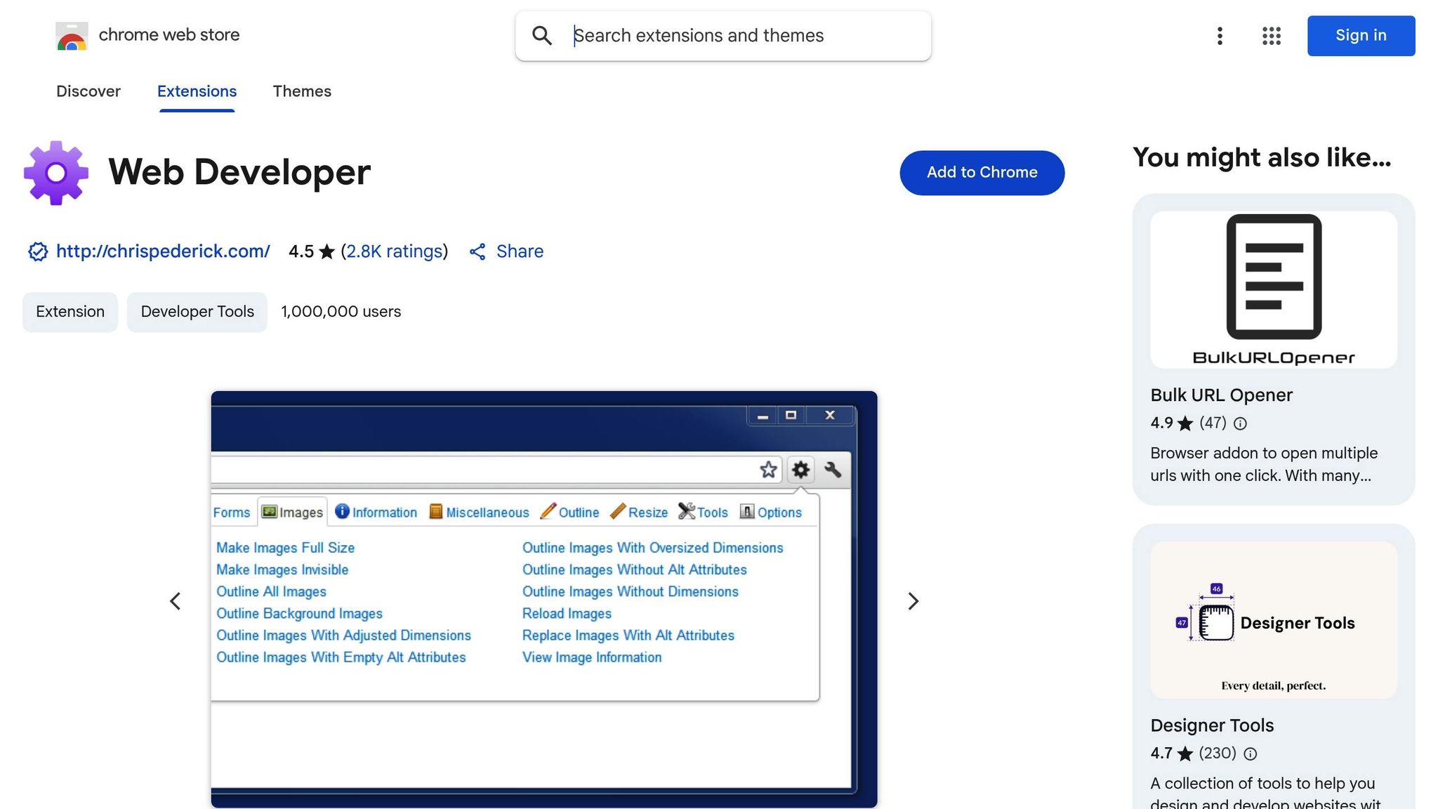
Task: Click the Developer Tools category chip
Action: [197, 312]
